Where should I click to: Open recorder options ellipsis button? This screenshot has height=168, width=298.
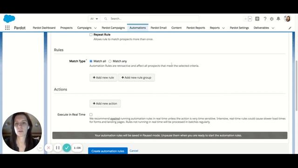click(x=40, y=148)
